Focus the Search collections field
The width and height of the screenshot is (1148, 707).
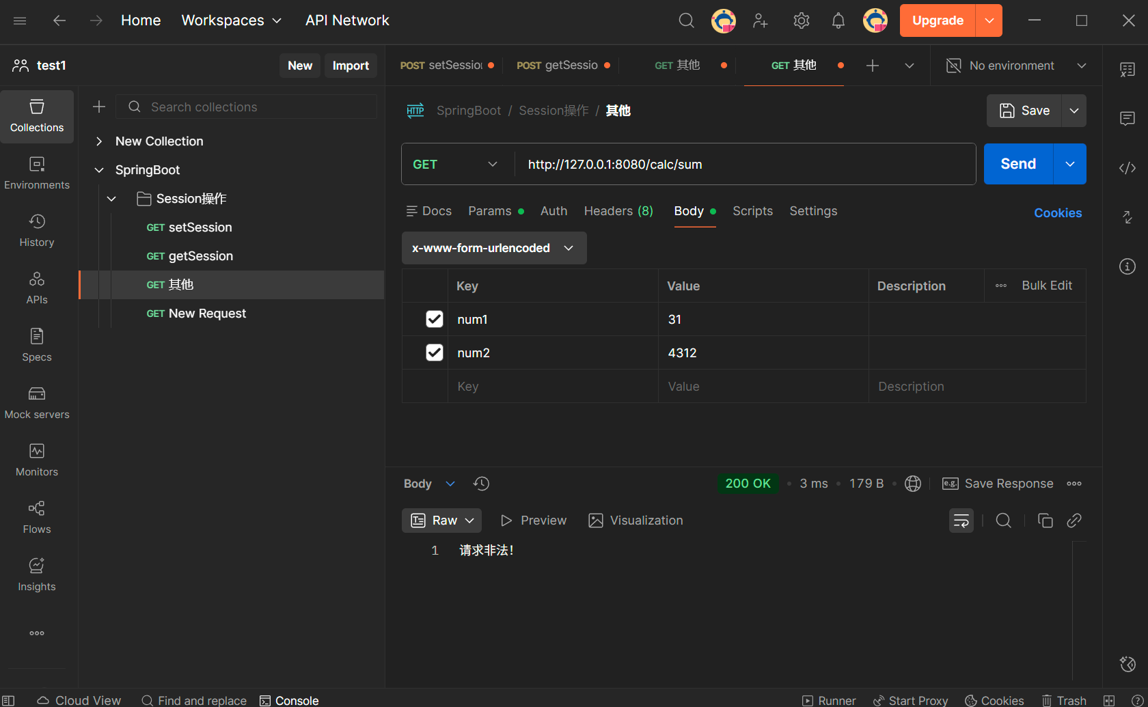[247, 107]
